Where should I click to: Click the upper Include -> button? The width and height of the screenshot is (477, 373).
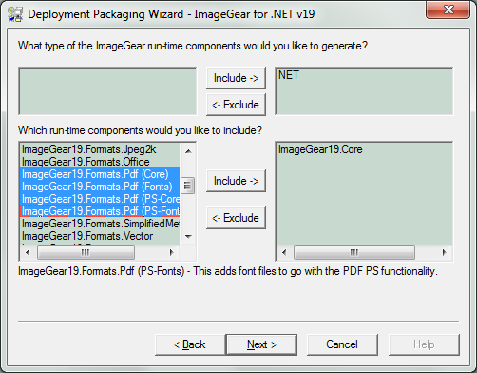(236, 78)
